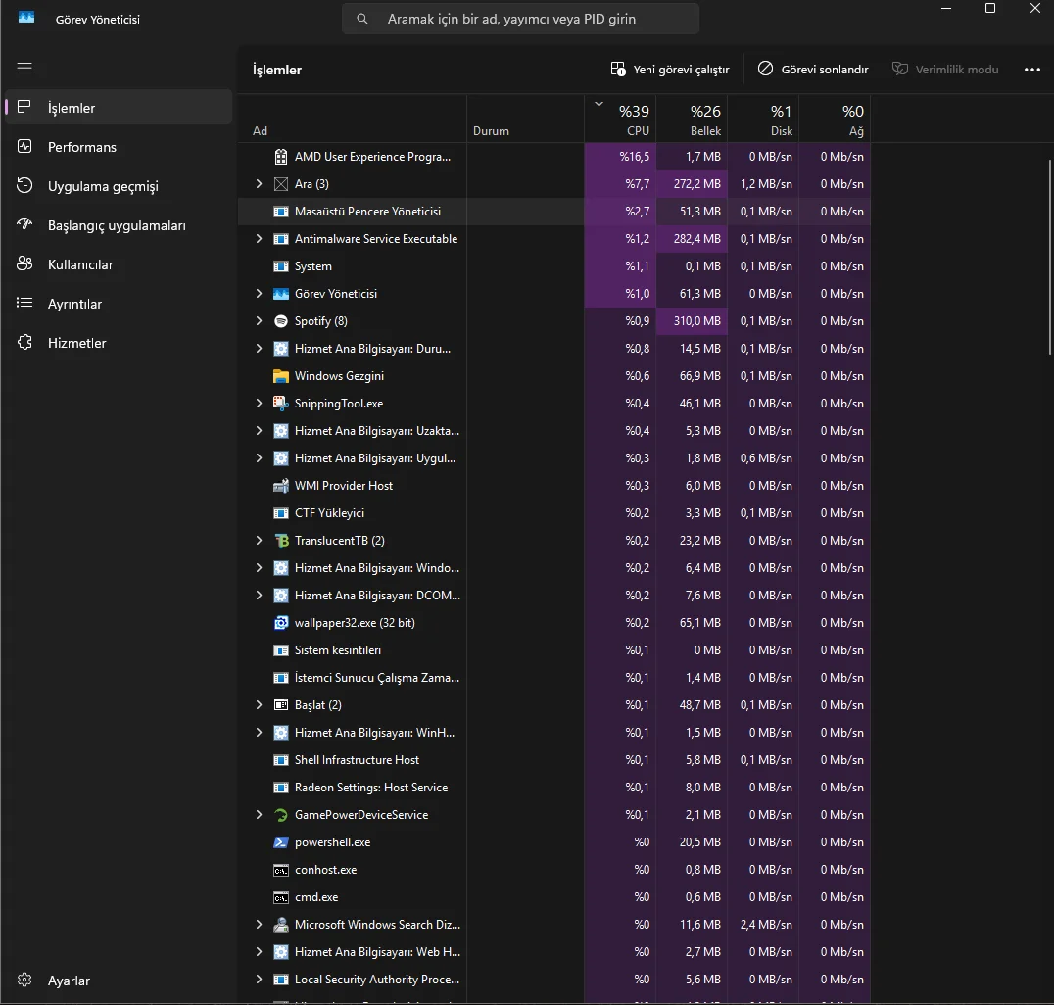Click the AMD User Experience Program icon
The height and width of the screenshot is (1005, 1054).
click(x=281, y=157)
